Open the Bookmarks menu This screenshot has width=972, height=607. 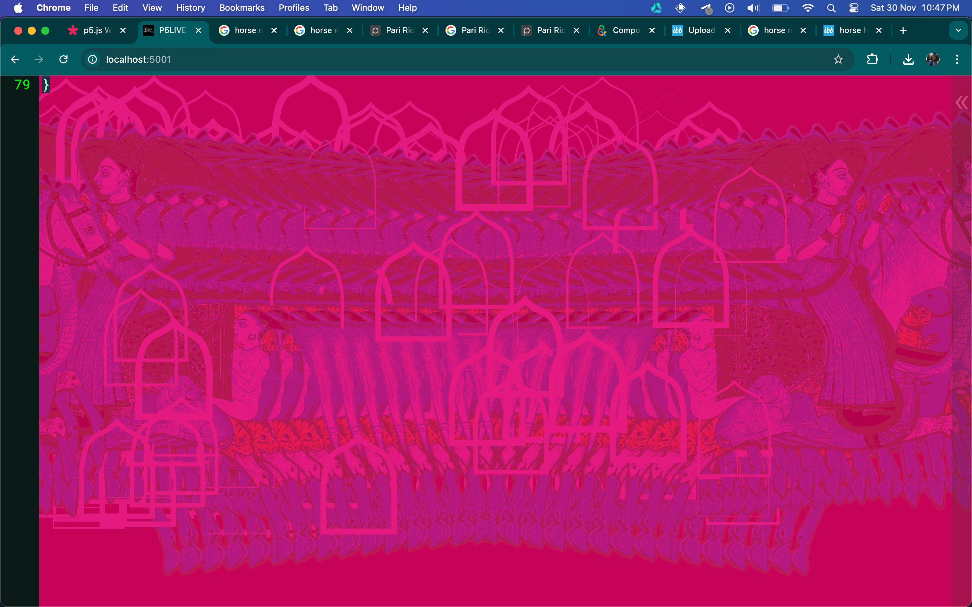242,8
